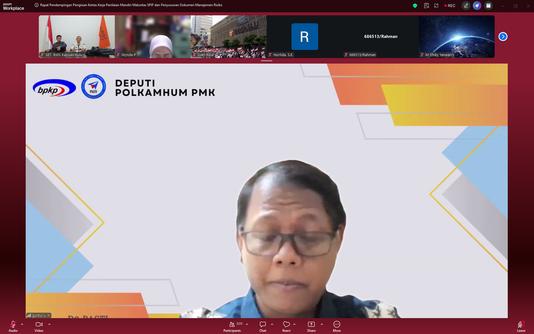The height and width of the screenshot is (334, 534).
Task: Open the apps grid view icon
Action: (488, 6)
